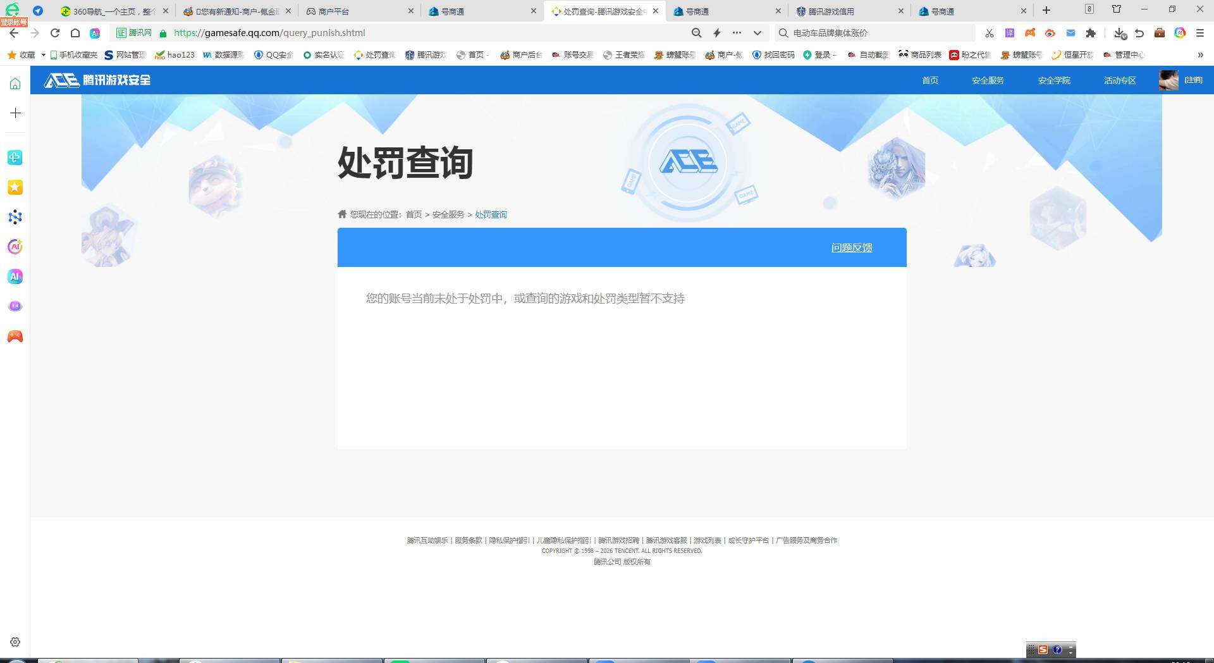Screen dimensions: 1214x663
Task: Click the search field showing 电动车品牌集体涨价
Action: [x=876, y=32]
